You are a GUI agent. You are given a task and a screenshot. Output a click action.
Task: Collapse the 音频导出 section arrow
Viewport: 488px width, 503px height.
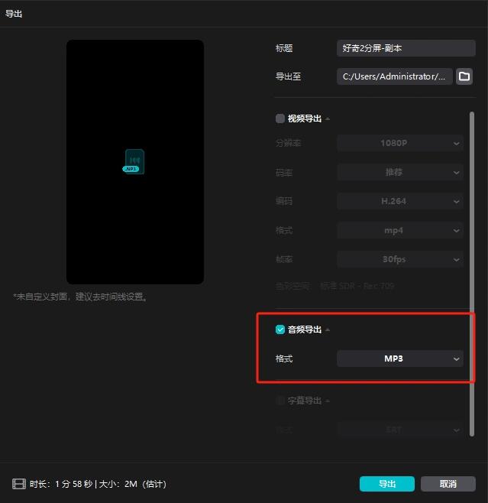click(x=328, y=329)
